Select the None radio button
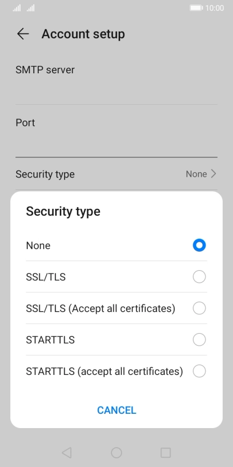Screen dimensions: 233x467 (x=199, y=246)
